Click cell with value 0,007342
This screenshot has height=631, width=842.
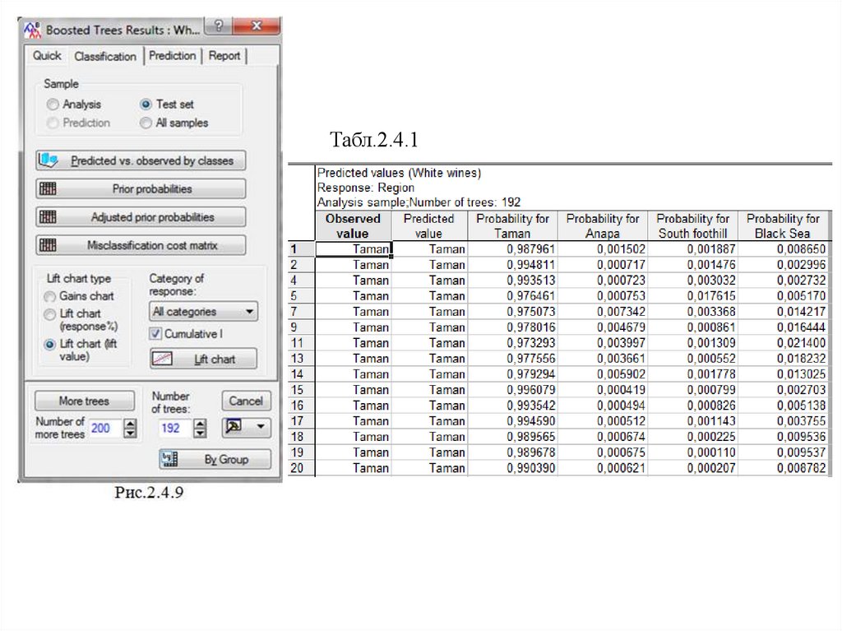pyautogui.click(x=603, y=312)
